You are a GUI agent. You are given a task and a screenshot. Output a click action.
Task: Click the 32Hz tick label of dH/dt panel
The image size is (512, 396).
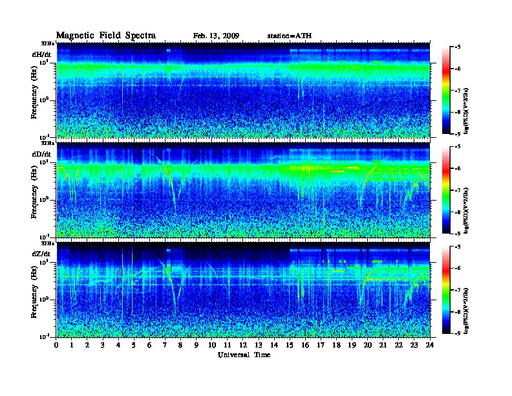click(48, 43)
